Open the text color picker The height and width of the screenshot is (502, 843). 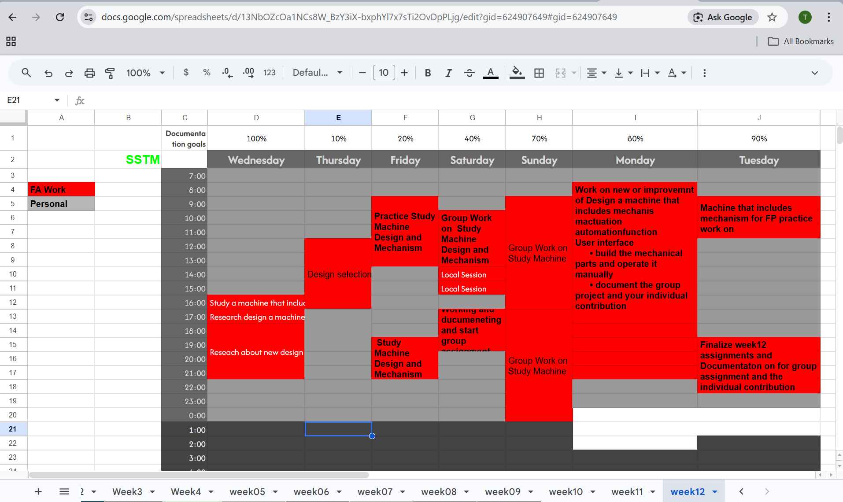point(491,73)
